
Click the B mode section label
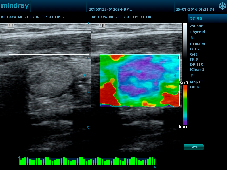tap(192, 38)
